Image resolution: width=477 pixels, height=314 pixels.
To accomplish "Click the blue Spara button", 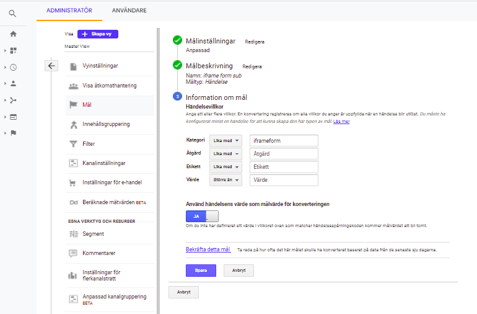I will tap(201, 271).
